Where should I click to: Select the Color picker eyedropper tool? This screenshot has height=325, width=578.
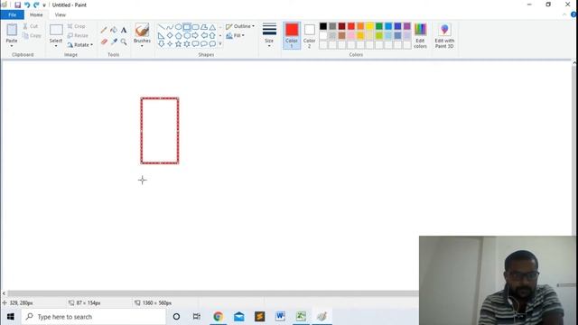pyautogui.click(x=114, y=42)
